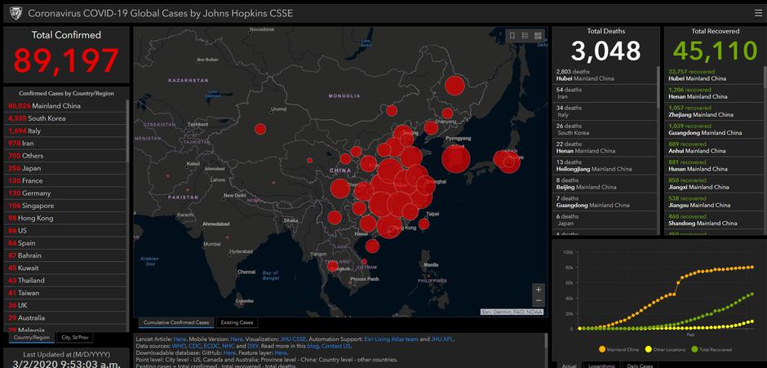Screen dimensions: 767x368
Task: Switch to Cumulative Confirmed Cases tab
Action: [x=175, y=322]
